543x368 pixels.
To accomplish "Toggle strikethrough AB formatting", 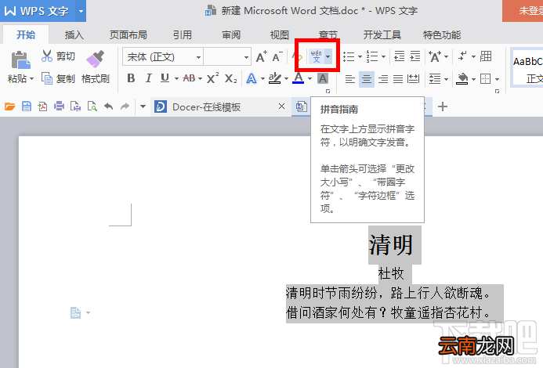I will point(189,78).
